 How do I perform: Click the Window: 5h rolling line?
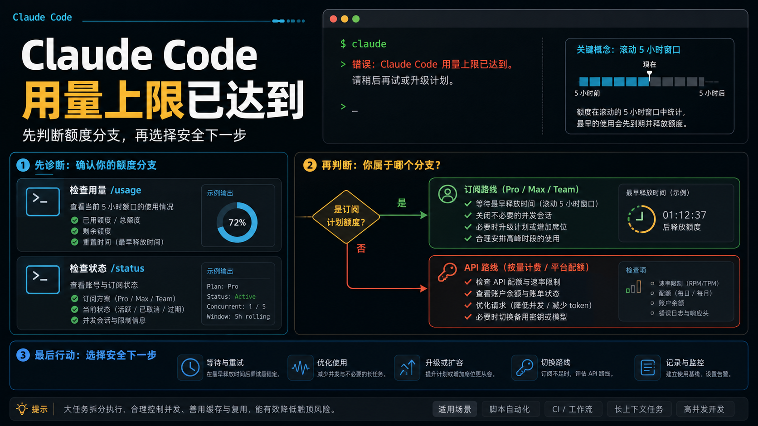238,316
